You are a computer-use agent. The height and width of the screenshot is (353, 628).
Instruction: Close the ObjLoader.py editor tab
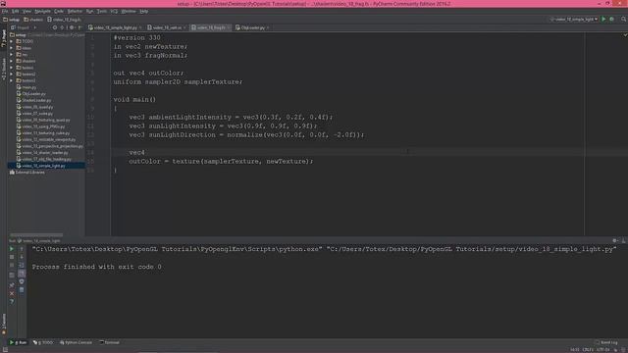point(268,27)
